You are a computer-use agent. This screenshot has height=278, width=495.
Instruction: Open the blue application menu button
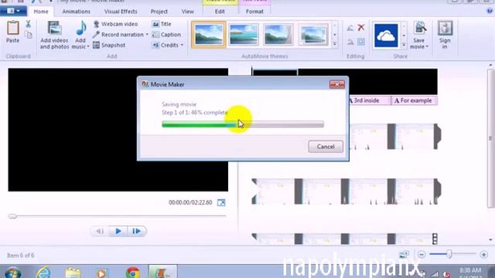point(13,11)
